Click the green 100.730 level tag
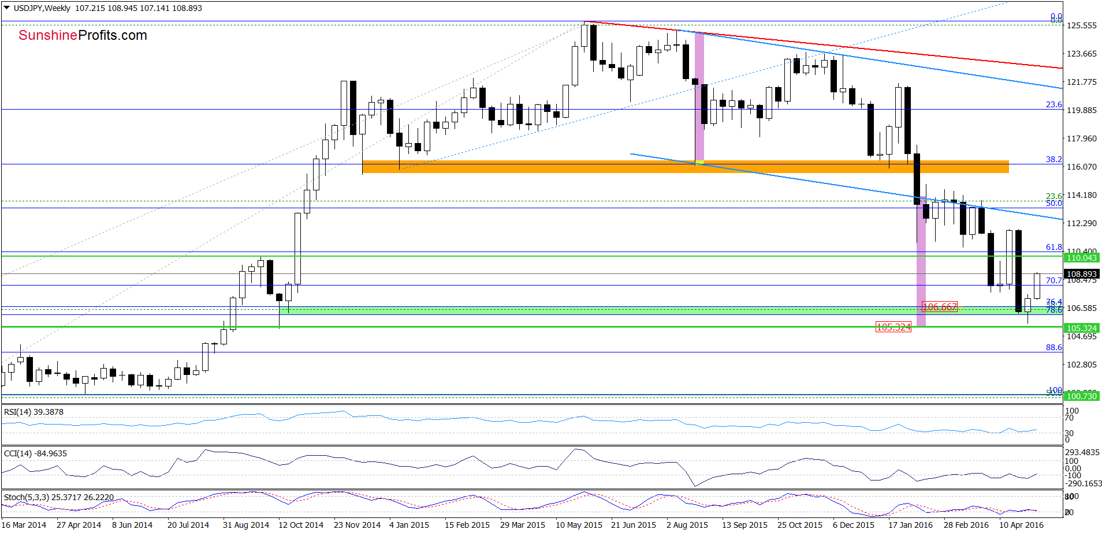 (x=1081, y=396)
